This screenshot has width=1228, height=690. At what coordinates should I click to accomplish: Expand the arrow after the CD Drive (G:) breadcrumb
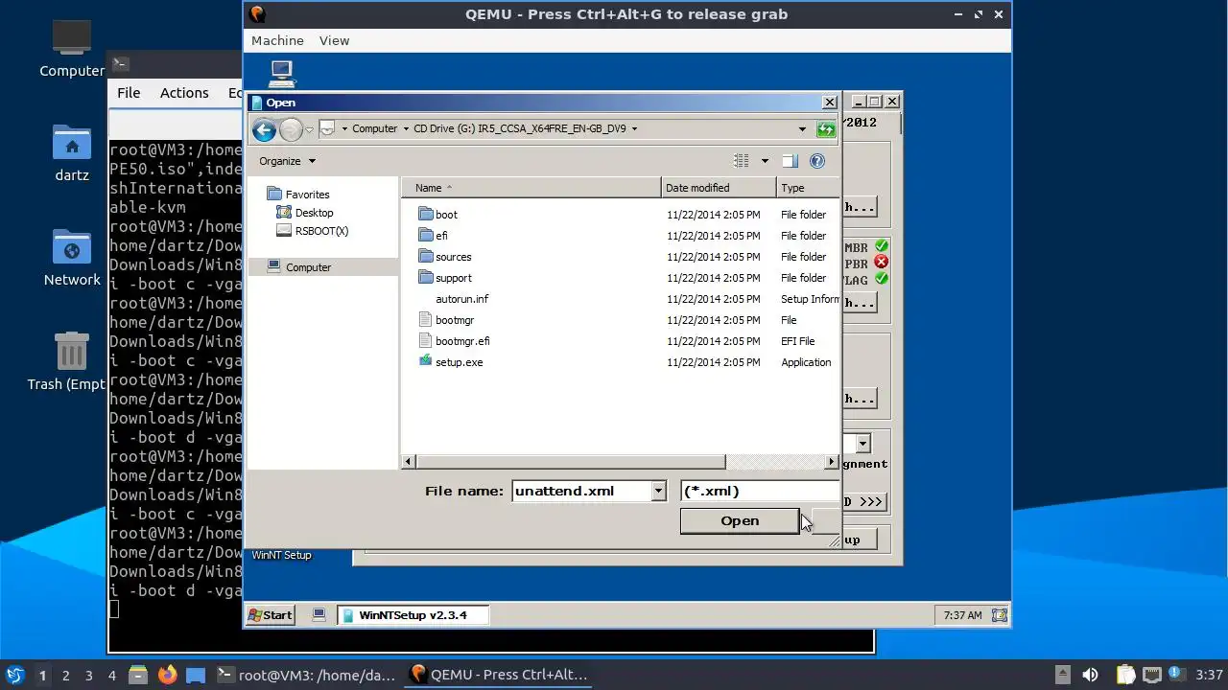point(635,128)
